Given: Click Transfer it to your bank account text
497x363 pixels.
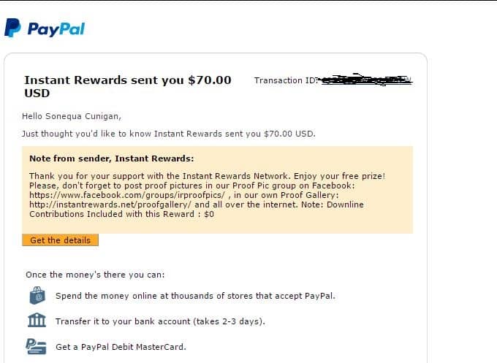Looking at the screenshot, I should 160,321.
